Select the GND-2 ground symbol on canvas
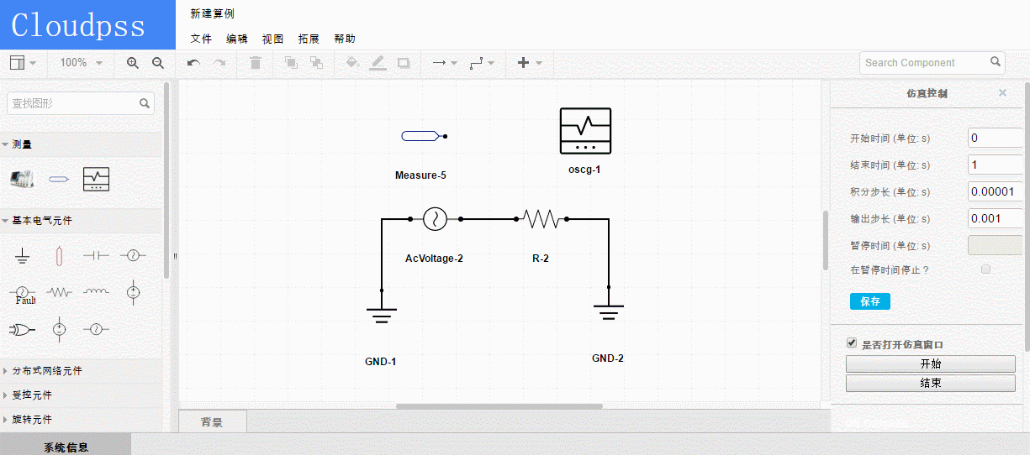 [608, 311]
